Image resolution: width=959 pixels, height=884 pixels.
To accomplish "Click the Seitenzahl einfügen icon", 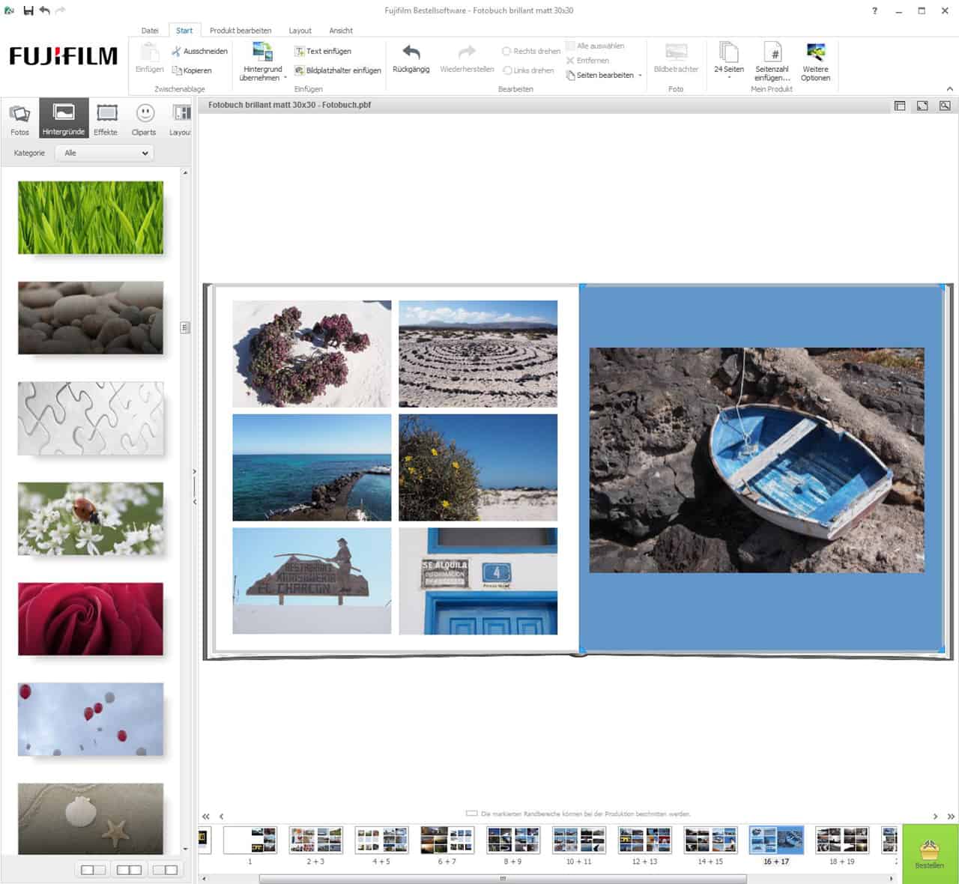I will [772, 53].
